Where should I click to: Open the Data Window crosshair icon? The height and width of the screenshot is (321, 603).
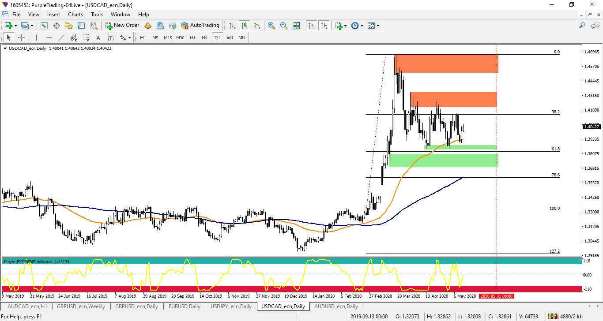pyautogui.click(x=57, y=26)
